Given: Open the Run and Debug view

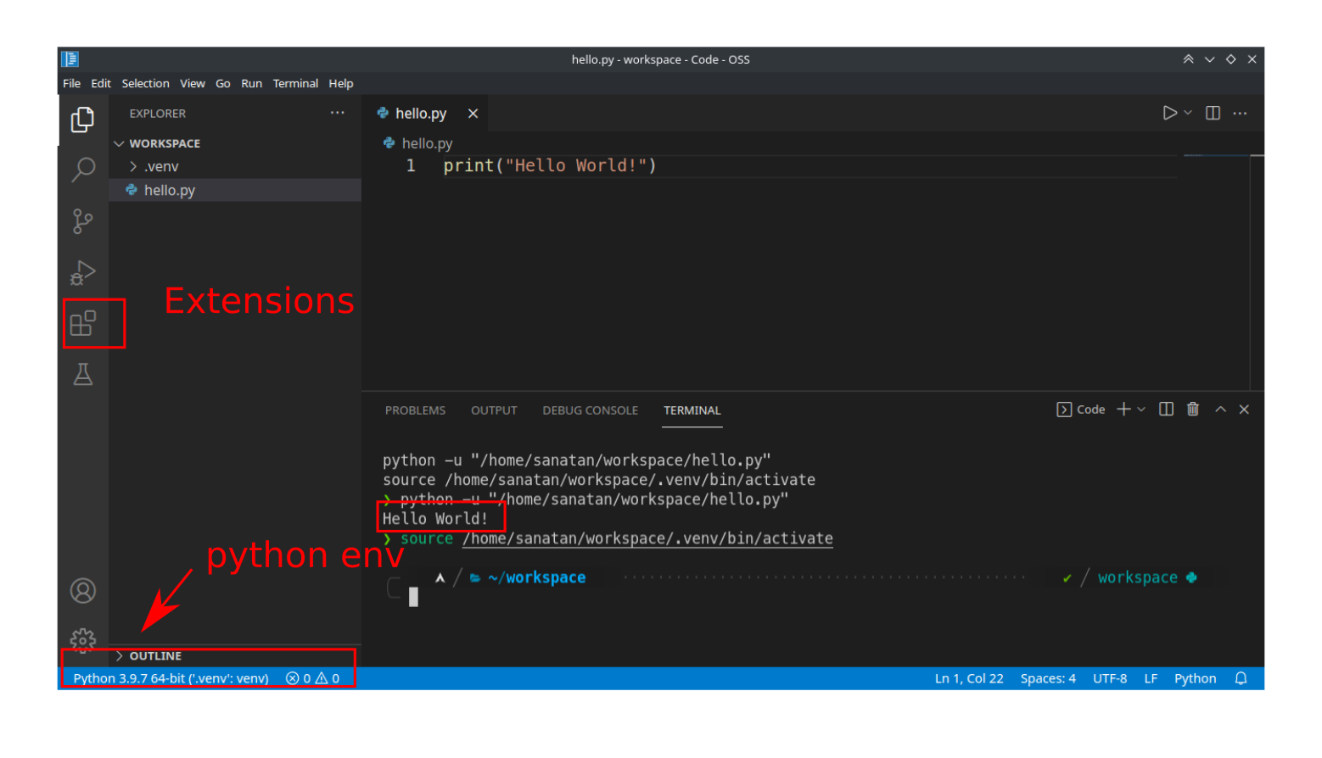Looking at the screenshot, I should [82, 272].
